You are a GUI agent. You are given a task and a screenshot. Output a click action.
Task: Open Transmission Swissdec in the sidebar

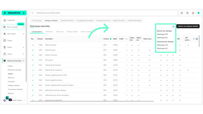coord(15,89)
